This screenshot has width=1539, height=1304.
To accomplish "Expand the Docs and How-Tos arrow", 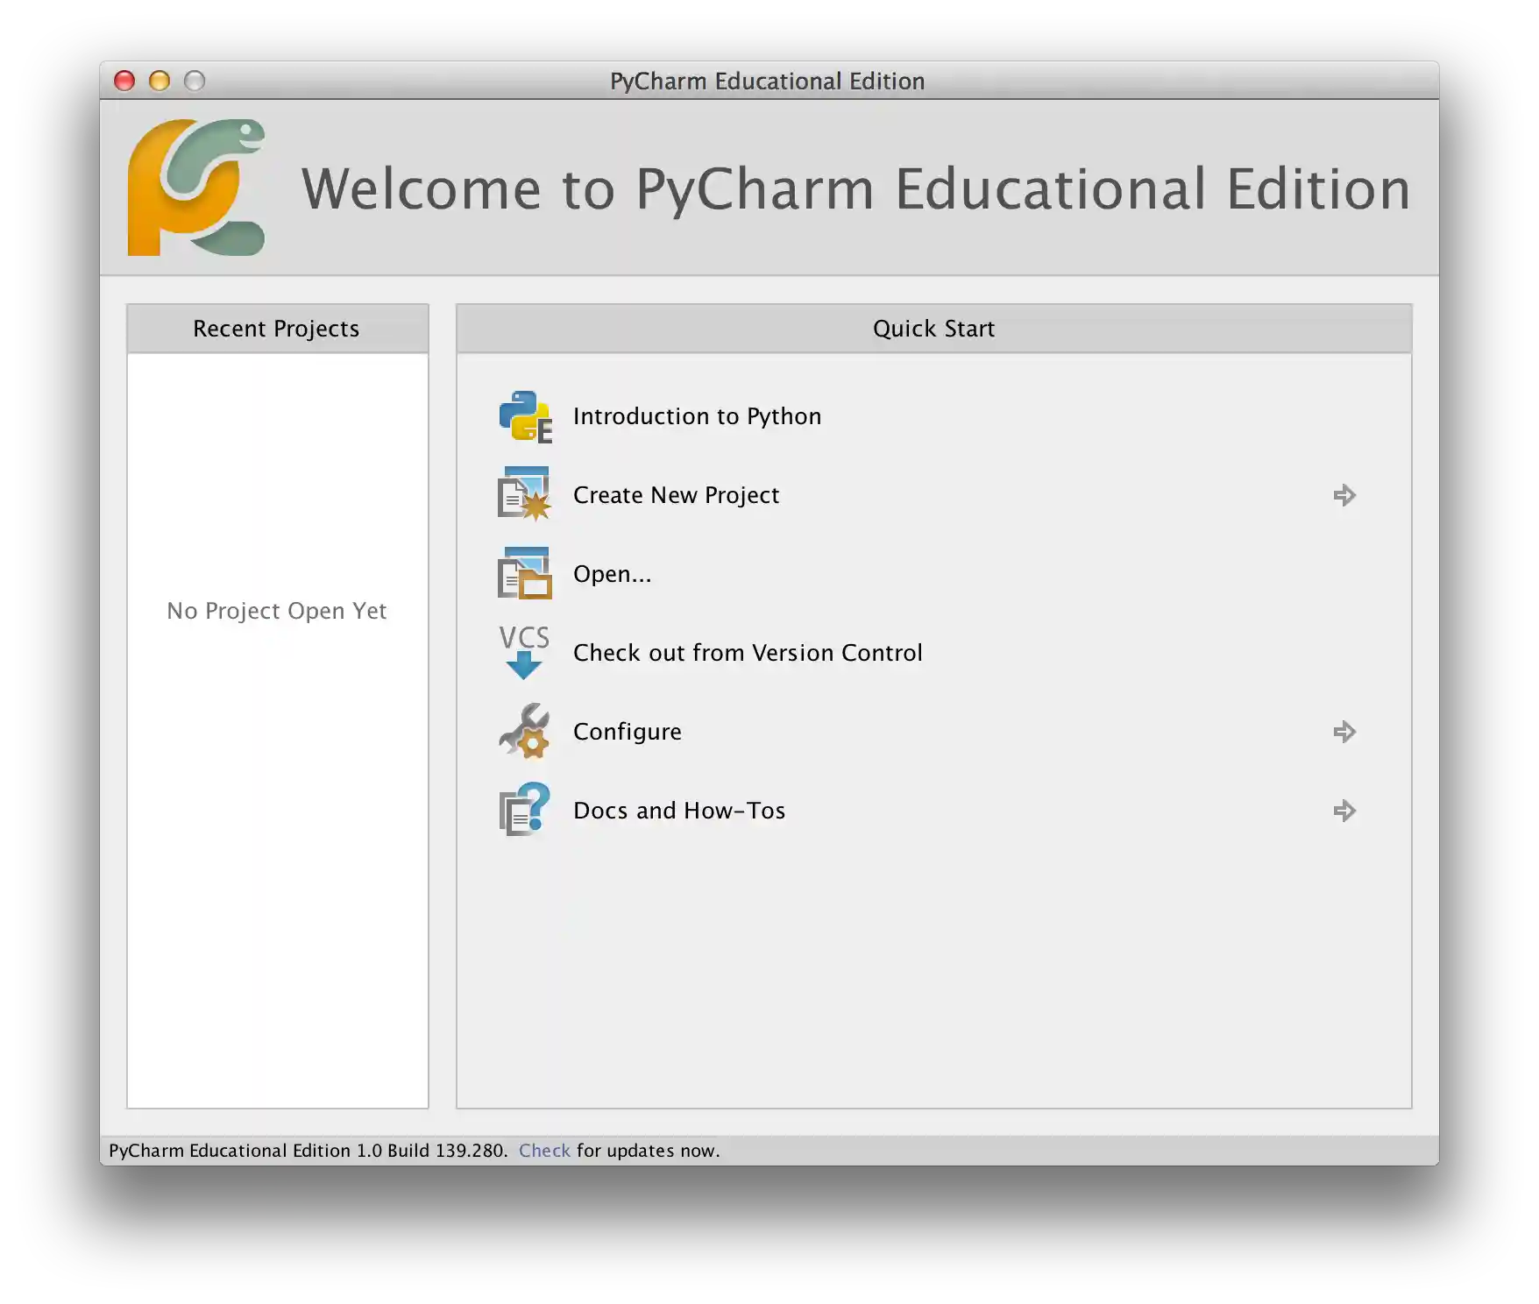I will click(1344, 811).
